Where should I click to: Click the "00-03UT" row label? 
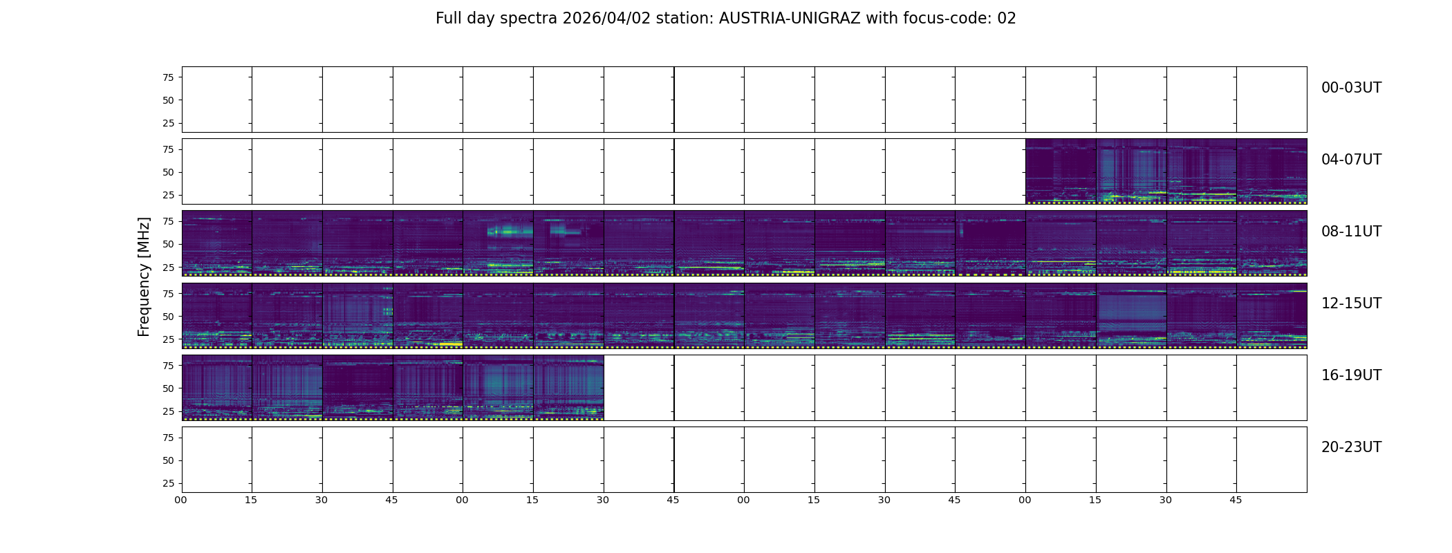click(x=1351, y=88)
